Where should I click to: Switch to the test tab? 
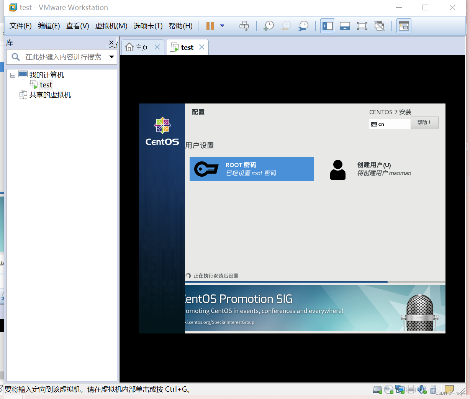point(187,47)
